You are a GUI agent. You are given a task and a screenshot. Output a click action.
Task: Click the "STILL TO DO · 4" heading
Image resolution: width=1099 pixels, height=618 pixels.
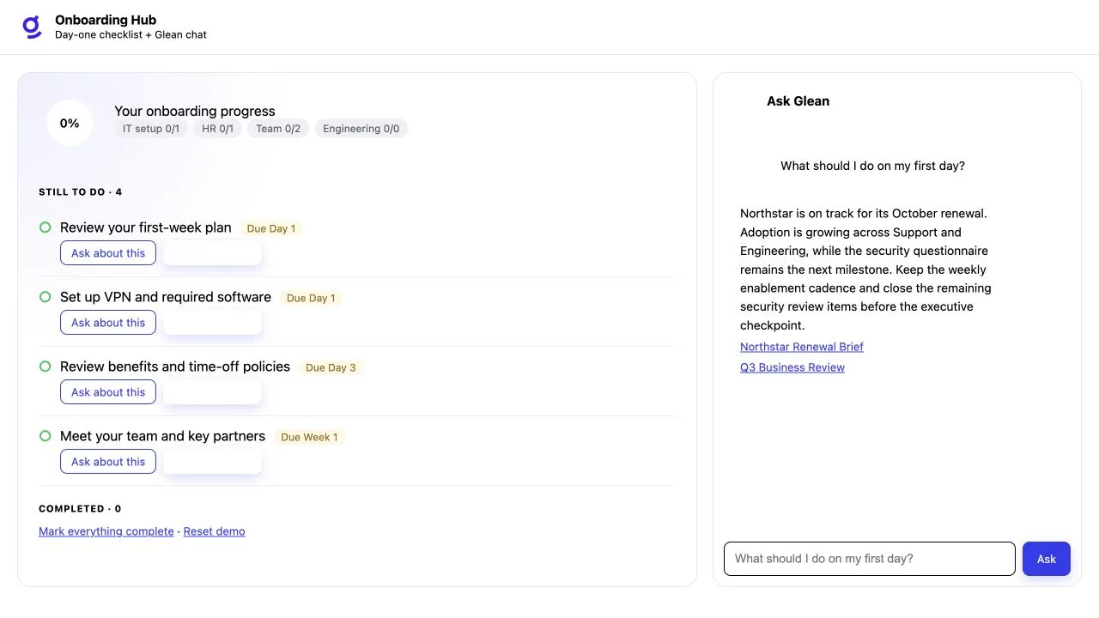81,192
